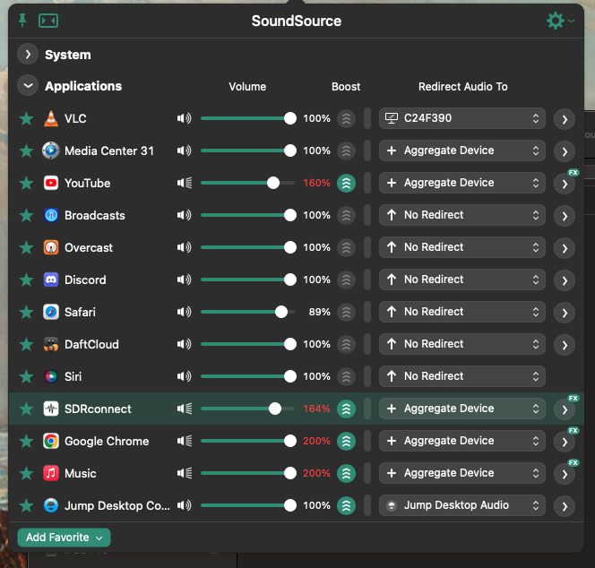Open VLC's C24F390 output dropdown

coord(462,118)
